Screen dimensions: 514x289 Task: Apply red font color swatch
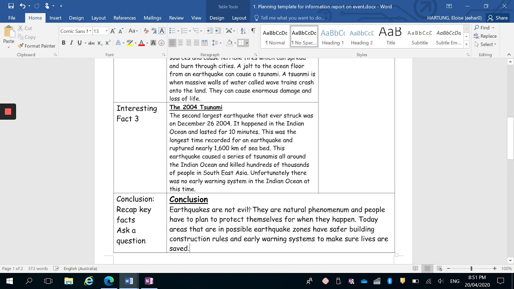click(141, 43)
